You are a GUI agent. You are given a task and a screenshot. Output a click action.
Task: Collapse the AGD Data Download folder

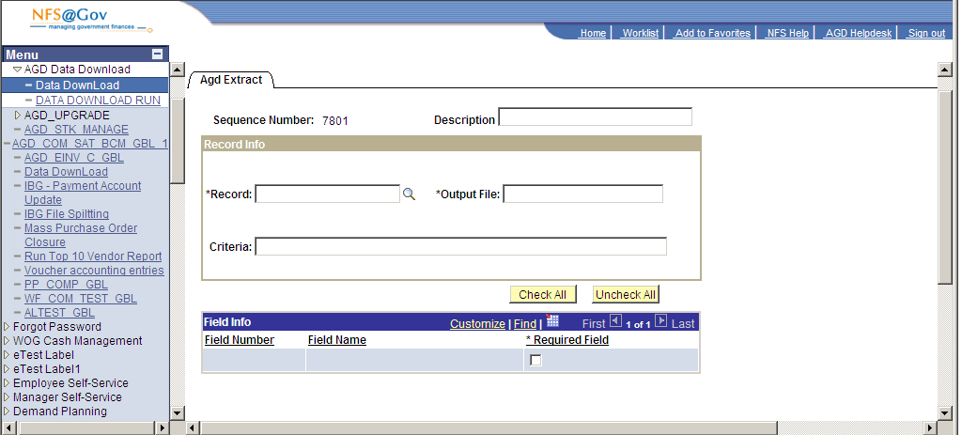[x=17, y=70]
